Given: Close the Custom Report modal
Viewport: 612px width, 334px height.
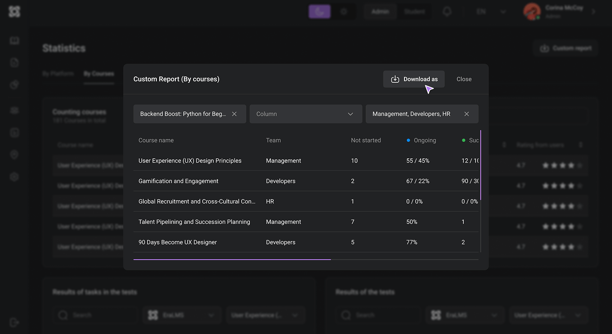Looking at the screenshot, I should coord(463,79).
